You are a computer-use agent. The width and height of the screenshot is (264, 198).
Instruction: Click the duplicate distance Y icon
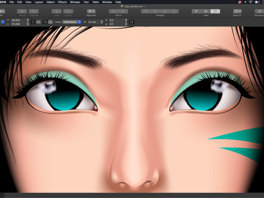click(x=106, y=24)
